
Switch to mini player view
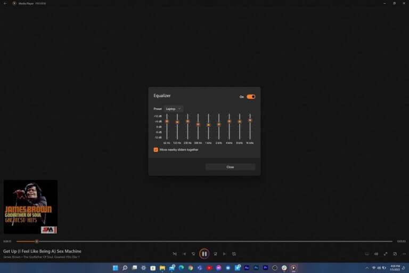pyautogui.click(x=395, y=254)
